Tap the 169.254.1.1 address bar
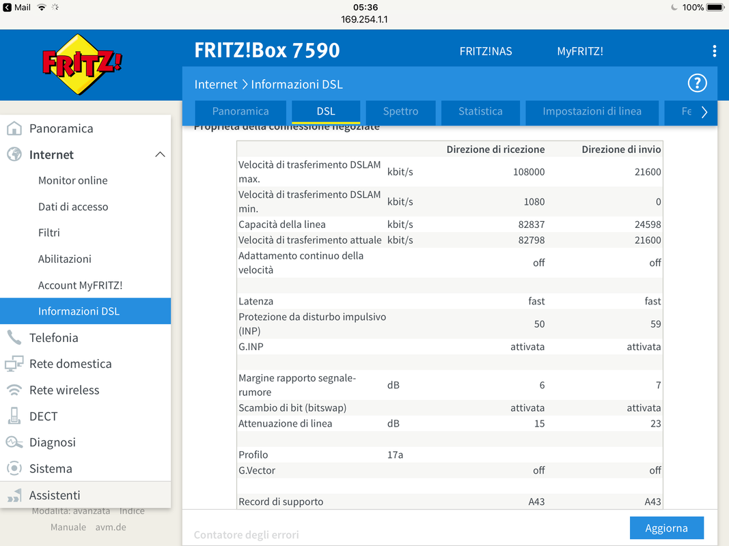Screen dimensions: 729x546 click(x=365, y=20)
